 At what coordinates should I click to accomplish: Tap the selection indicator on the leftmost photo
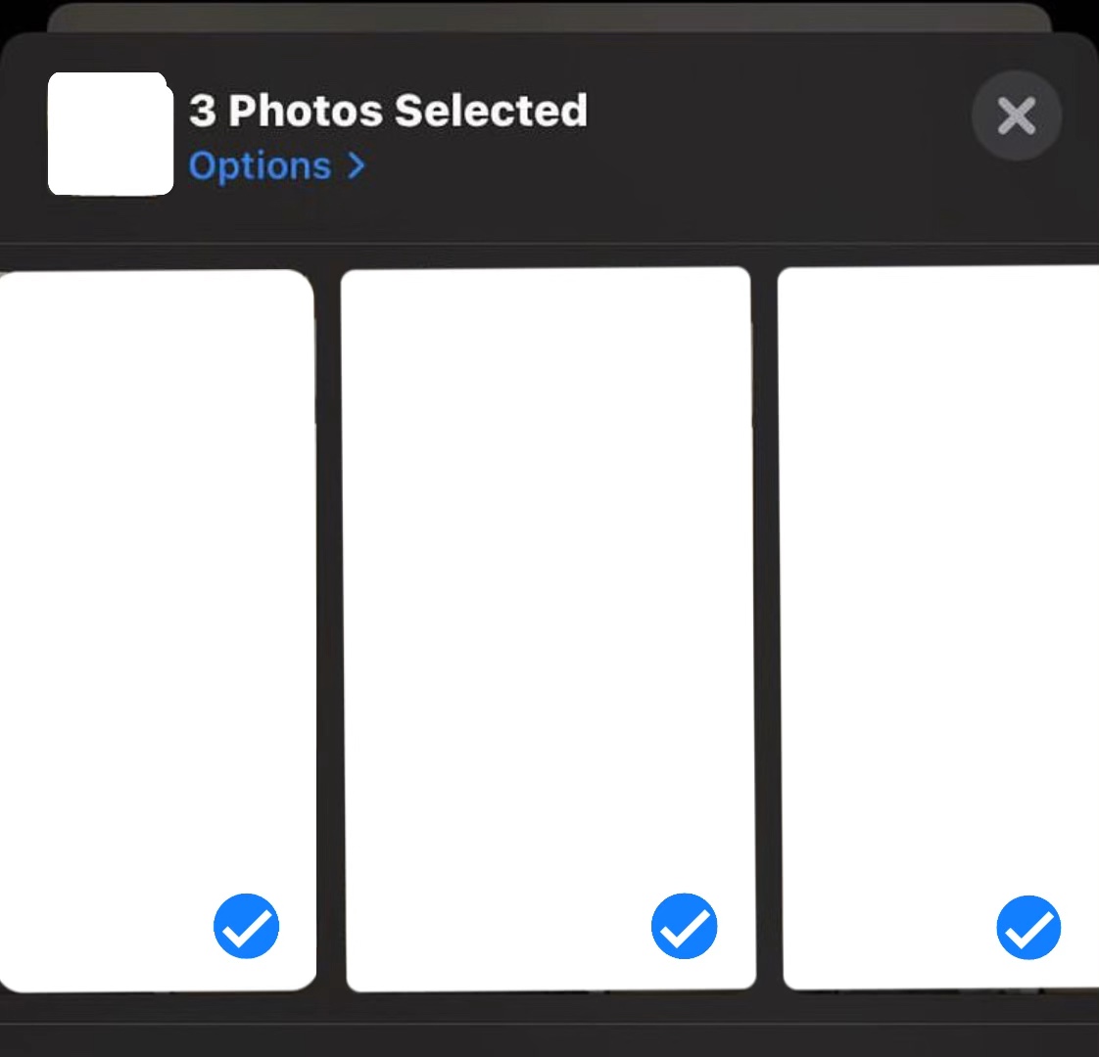[247, 926]
